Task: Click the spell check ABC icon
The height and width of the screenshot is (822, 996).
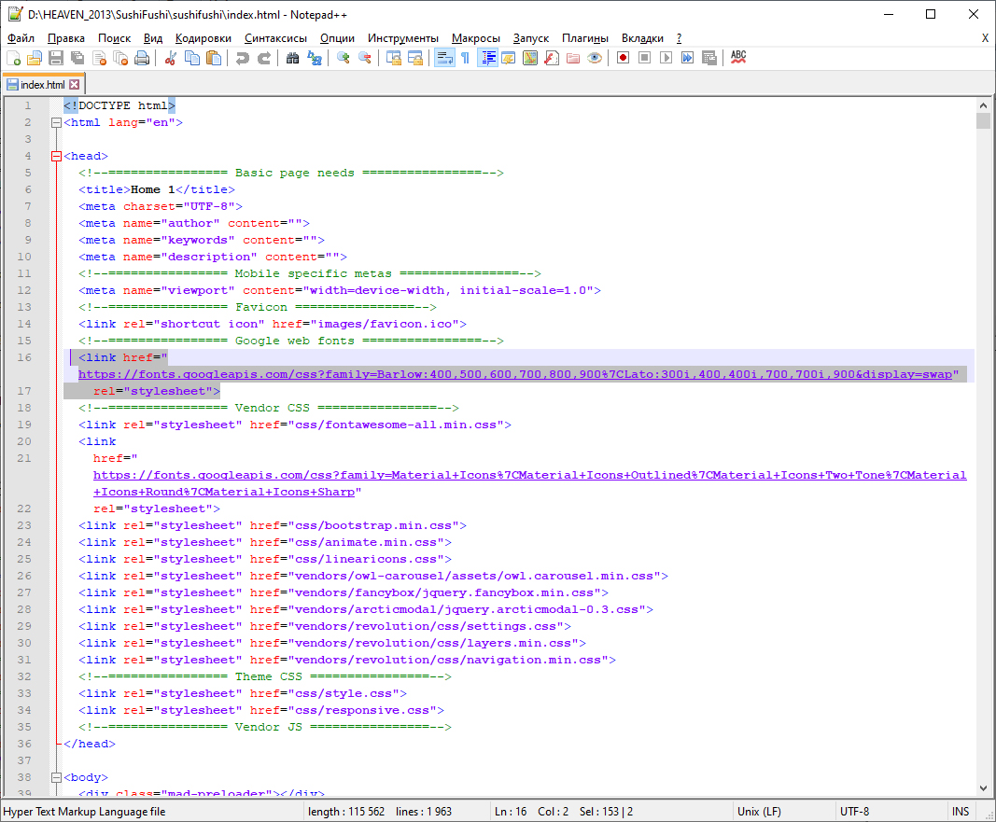Action: point(738,58)
